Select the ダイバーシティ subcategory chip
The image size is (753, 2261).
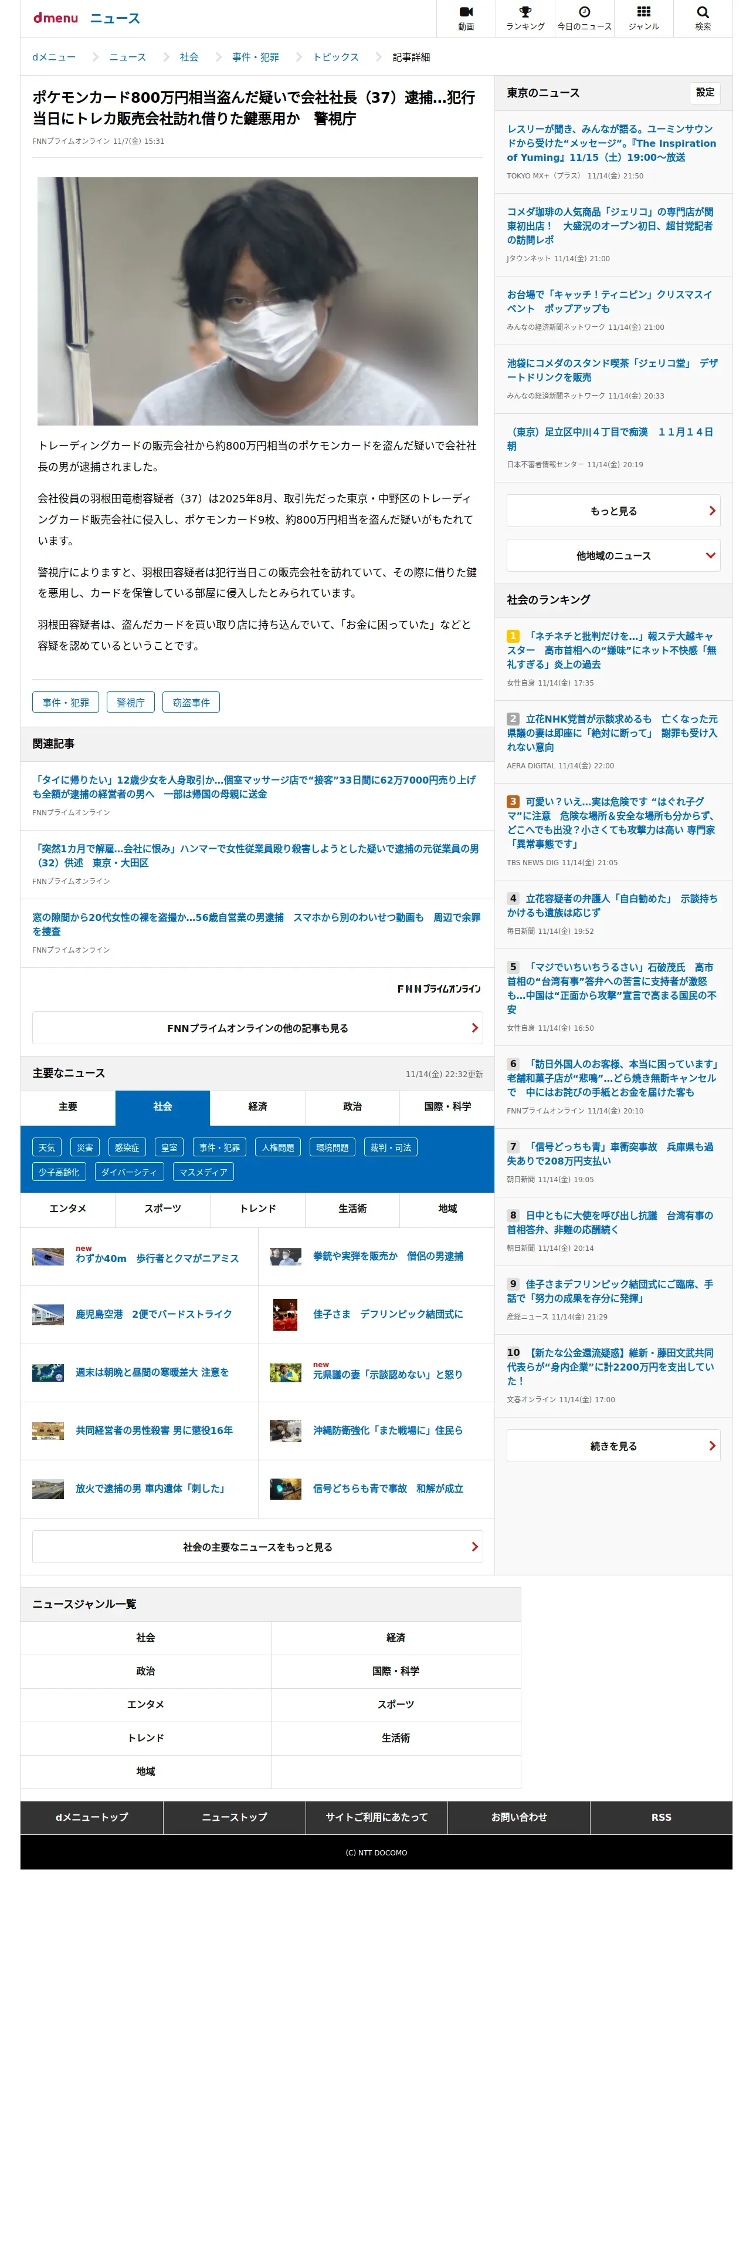[129, 1172]
